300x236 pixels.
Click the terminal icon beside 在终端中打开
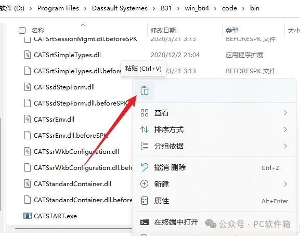pyautogui.click(x=144, y=222)
